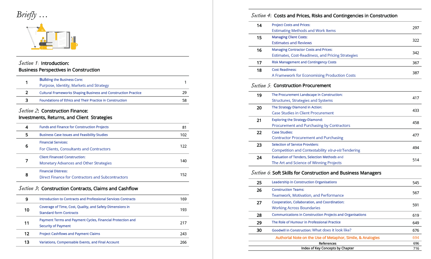Select The Strategy Diamond in Action chapter
Image resolution: width=431 pixels, height=259 pixels.
302,110
